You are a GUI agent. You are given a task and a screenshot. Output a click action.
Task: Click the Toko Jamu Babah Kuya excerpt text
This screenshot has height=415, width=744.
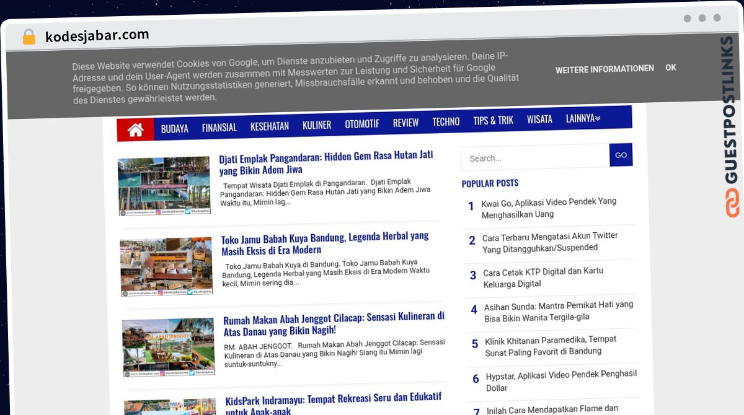[326, 272]
